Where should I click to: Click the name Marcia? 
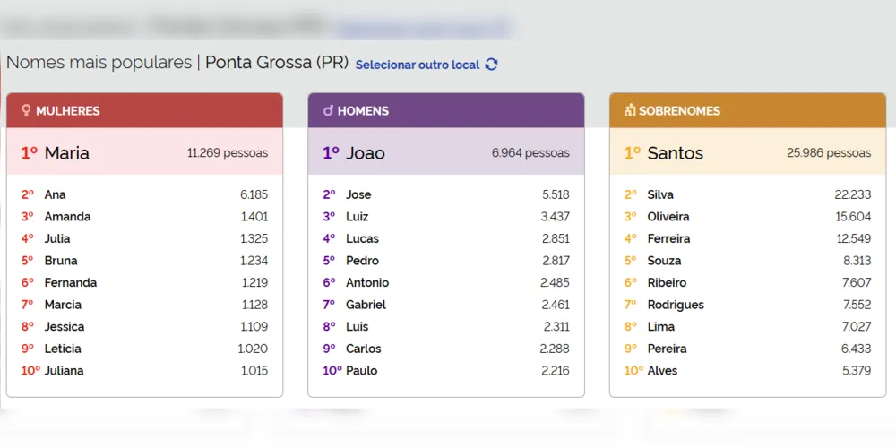(63, 305)
